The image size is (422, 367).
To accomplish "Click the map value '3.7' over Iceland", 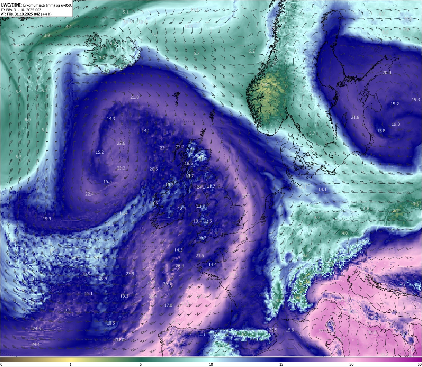I will coord(102,58).
